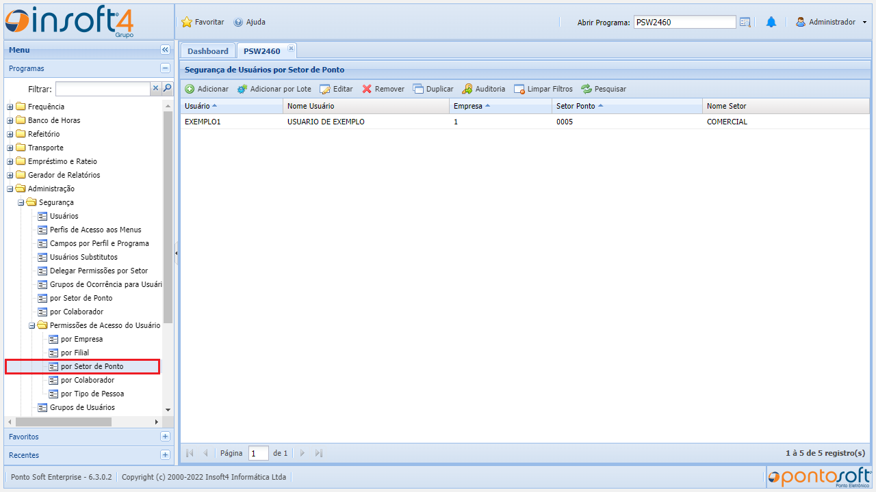Image resolution: width=876 pixels, height=492 pixels.
Task: Click the magnifier icon beside Filtrar field
Action: 167,88
